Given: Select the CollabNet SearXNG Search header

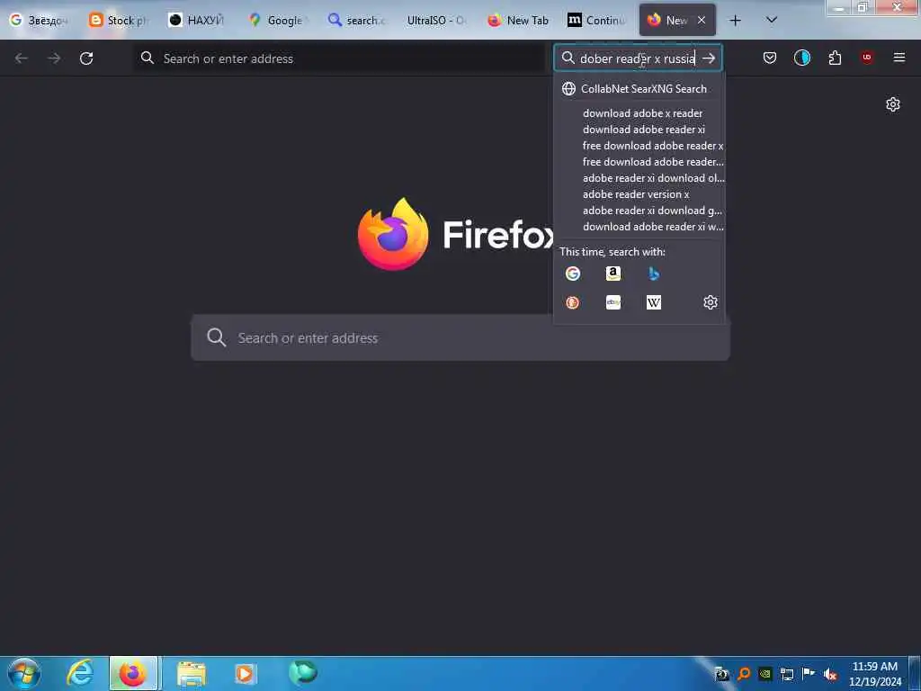Looking at the screenshot, I should (639, 89).
